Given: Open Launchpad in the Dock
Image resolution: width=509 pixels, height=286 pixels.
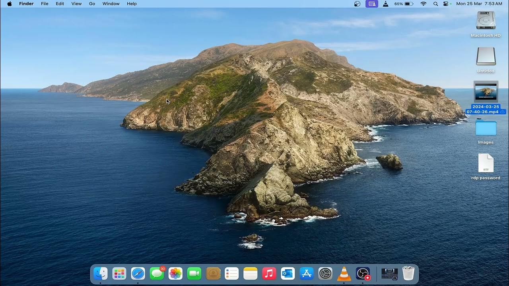Looking at the screenshot, I should coord(119,273).
